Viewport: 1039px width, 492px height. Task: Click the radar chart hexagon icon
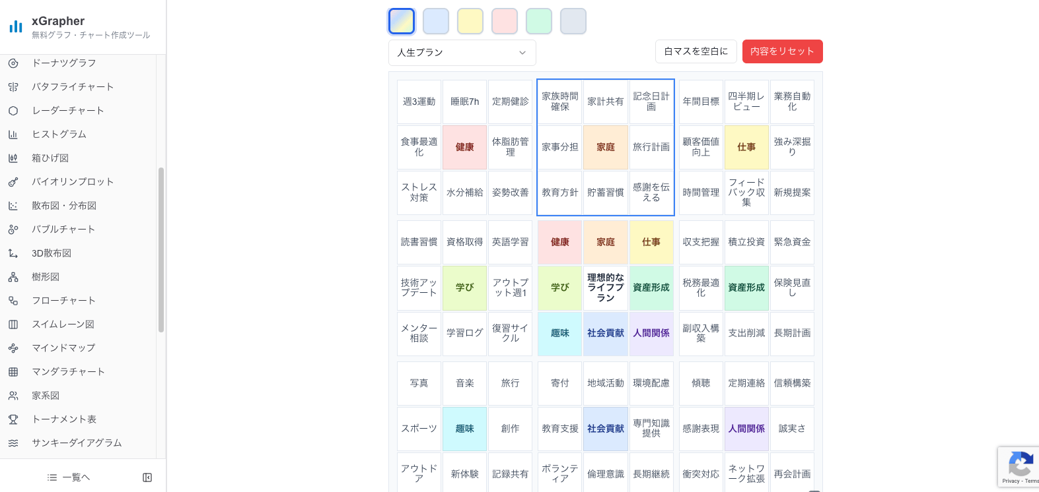coord(13,111)
